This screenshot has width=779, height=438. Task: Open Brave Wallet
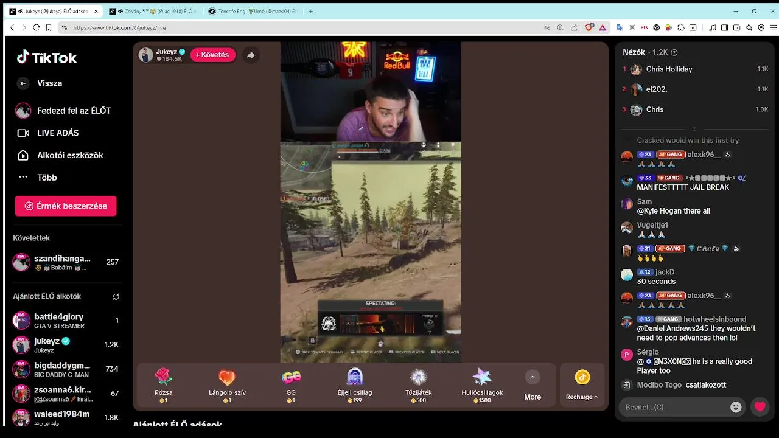pyautogui.click(x=737, y=27)
